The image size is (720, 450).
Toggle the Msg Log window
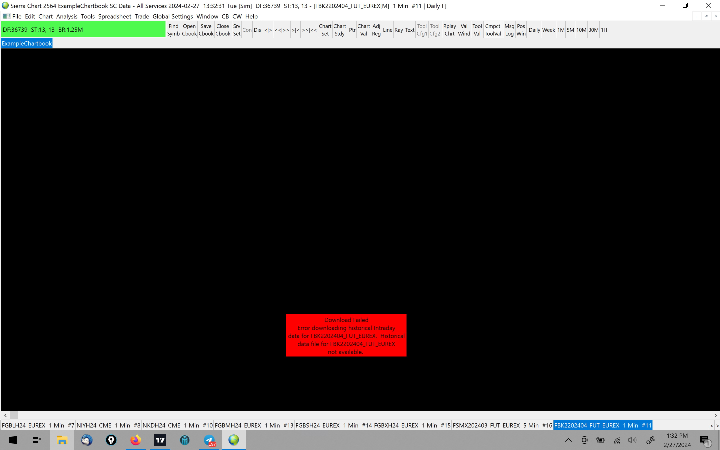[x=509, y=30]
